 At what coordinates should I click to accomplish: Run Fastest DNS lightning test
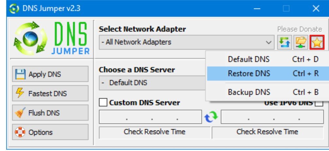point(50,93)
